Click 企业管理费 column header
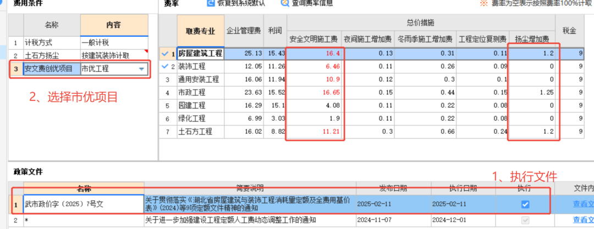 pos(244,31)
